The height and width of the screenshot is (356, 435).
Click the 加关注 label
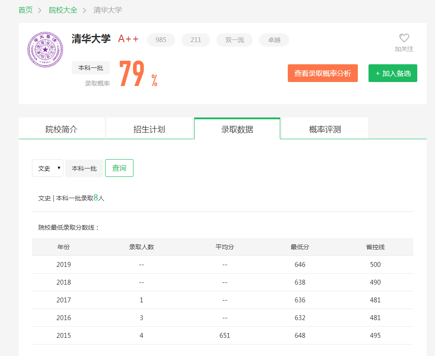coord(404,49)
